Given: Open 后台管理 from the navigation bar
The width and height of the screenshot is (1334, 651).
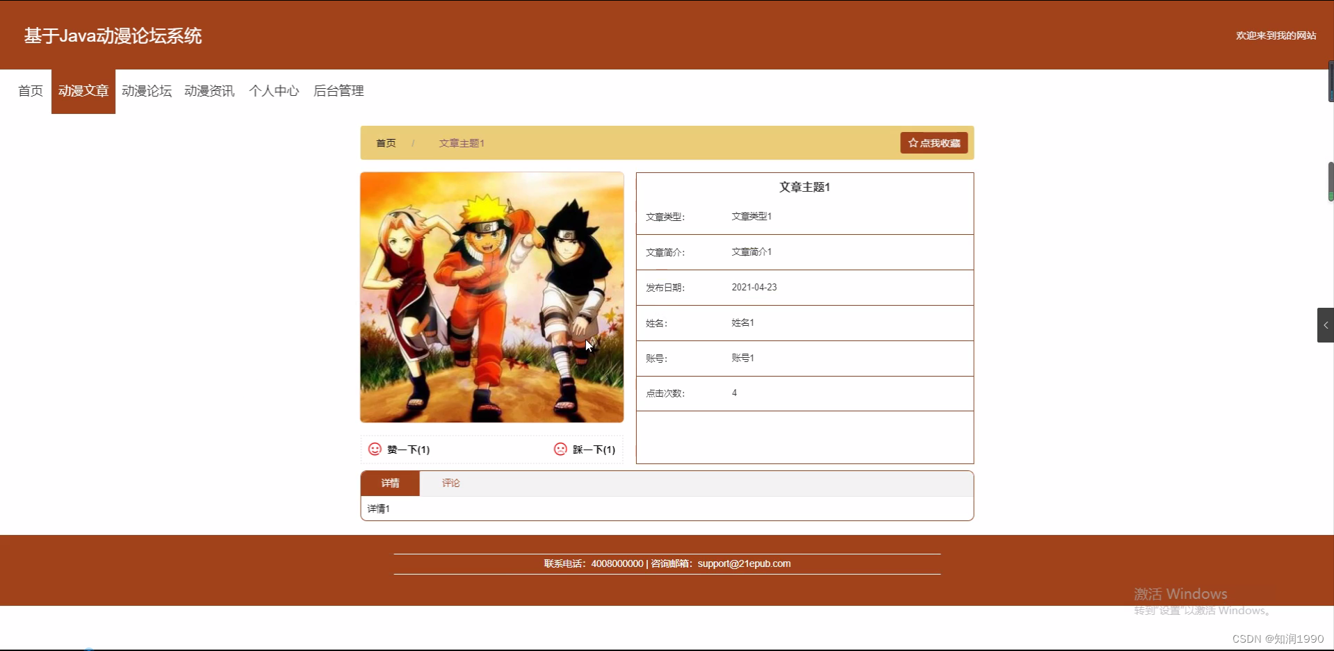Looking at the screenshot, I should [x=338, y=91].
